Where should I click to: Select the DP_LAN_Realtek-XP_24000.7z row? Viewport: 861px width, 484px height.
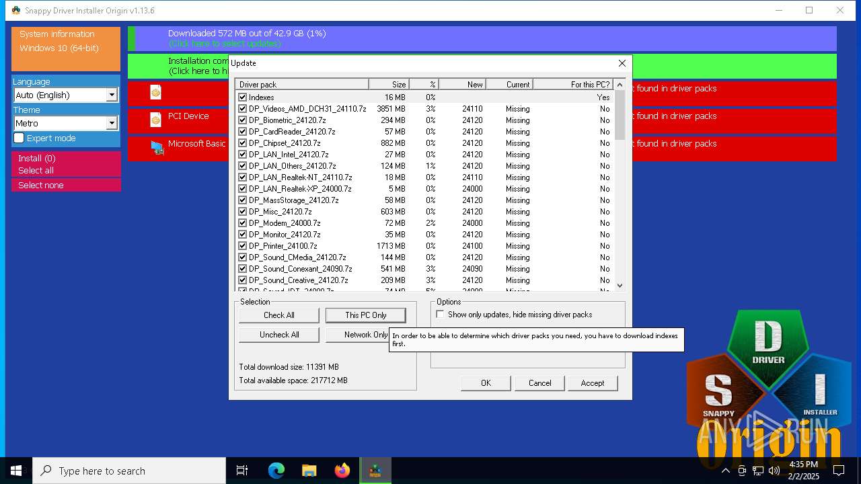coord(424,189)
